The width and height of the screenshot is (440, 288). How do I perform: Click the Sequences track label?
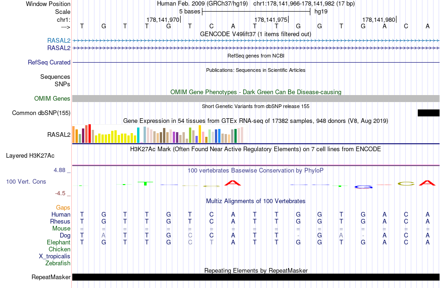[x=55, y=77]
